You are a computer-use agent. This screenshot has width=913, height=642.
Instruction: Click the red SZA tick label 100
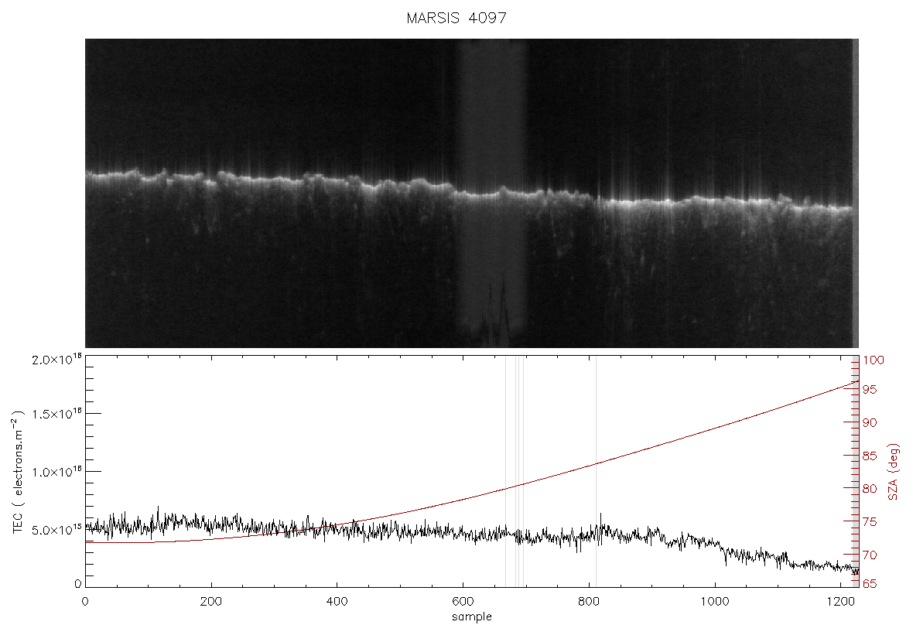(873, 360)
